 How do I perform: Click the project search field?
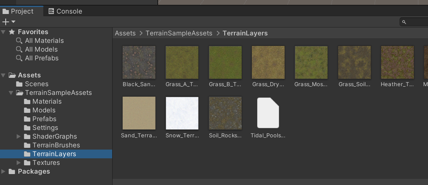[x=414, y=22]
